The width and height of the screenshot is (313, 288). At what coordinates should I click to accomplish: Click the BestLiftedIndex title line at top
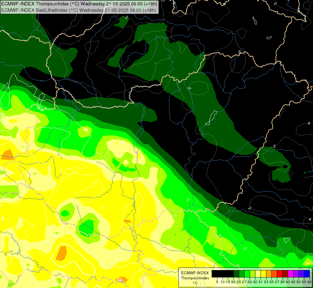[79, 10]
